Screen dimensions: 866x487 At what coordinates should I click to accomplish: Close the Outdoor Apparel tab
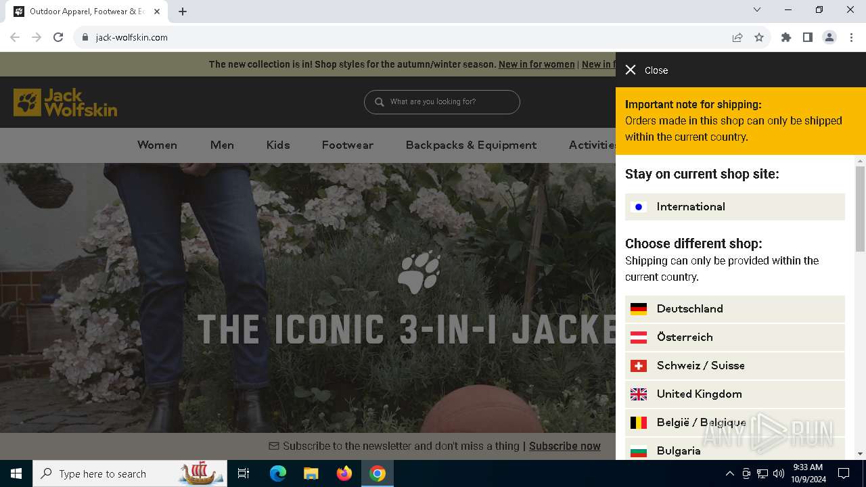click(x=157, y=11)
